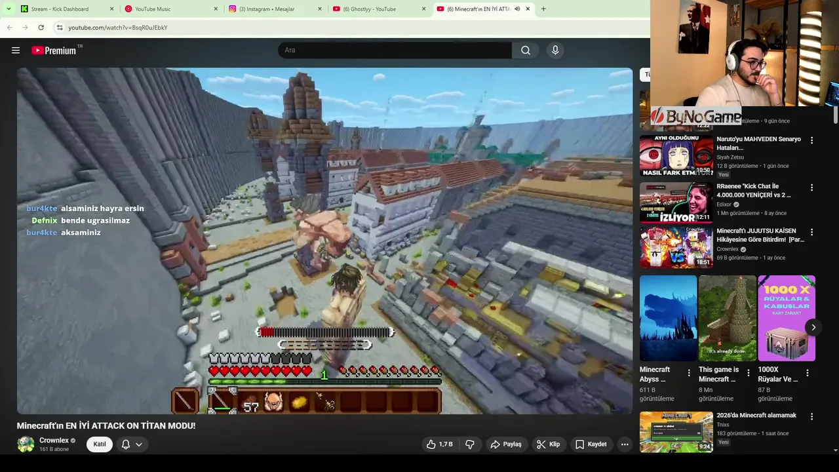Click the video player to pause playback
The height and width of the screenshot is (472, 839).
pyautogui.click(x=324, y=241)
